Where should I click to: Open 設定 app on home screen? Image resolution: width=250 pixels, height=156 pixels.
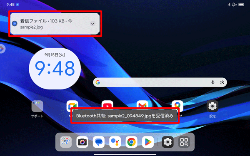pos(212,106)
